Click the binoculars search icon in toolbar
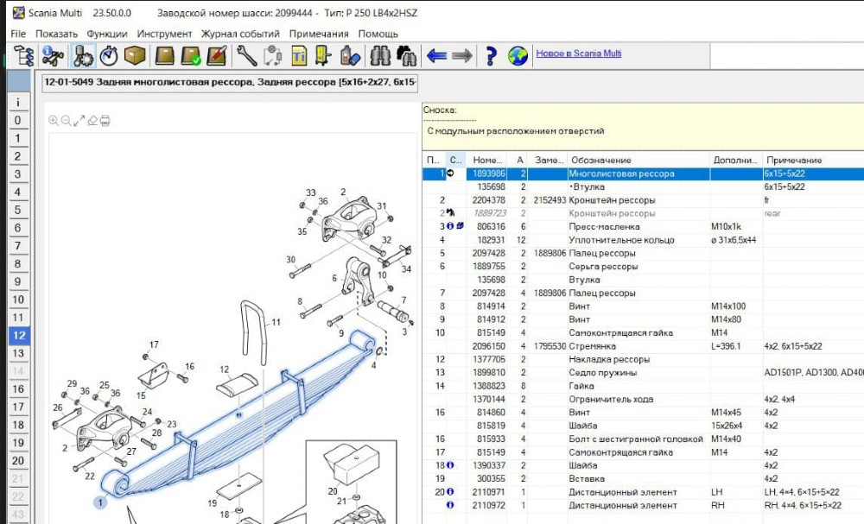The width and height of the screenshot is (864, 524). [378, 56]
